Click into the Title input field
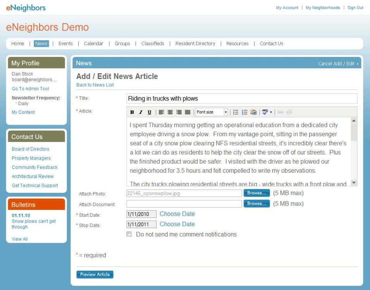 tap(242, 98)
